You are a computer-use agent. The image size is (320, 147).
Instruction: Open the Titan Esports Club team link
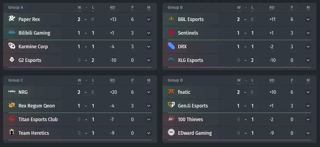[x=38, y=119]
